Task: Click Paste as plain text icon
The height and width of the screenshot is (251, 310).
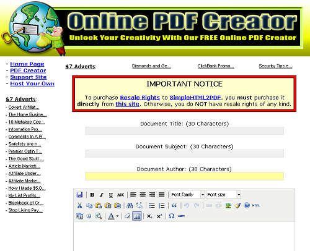Action: click(x=108, y=205)
